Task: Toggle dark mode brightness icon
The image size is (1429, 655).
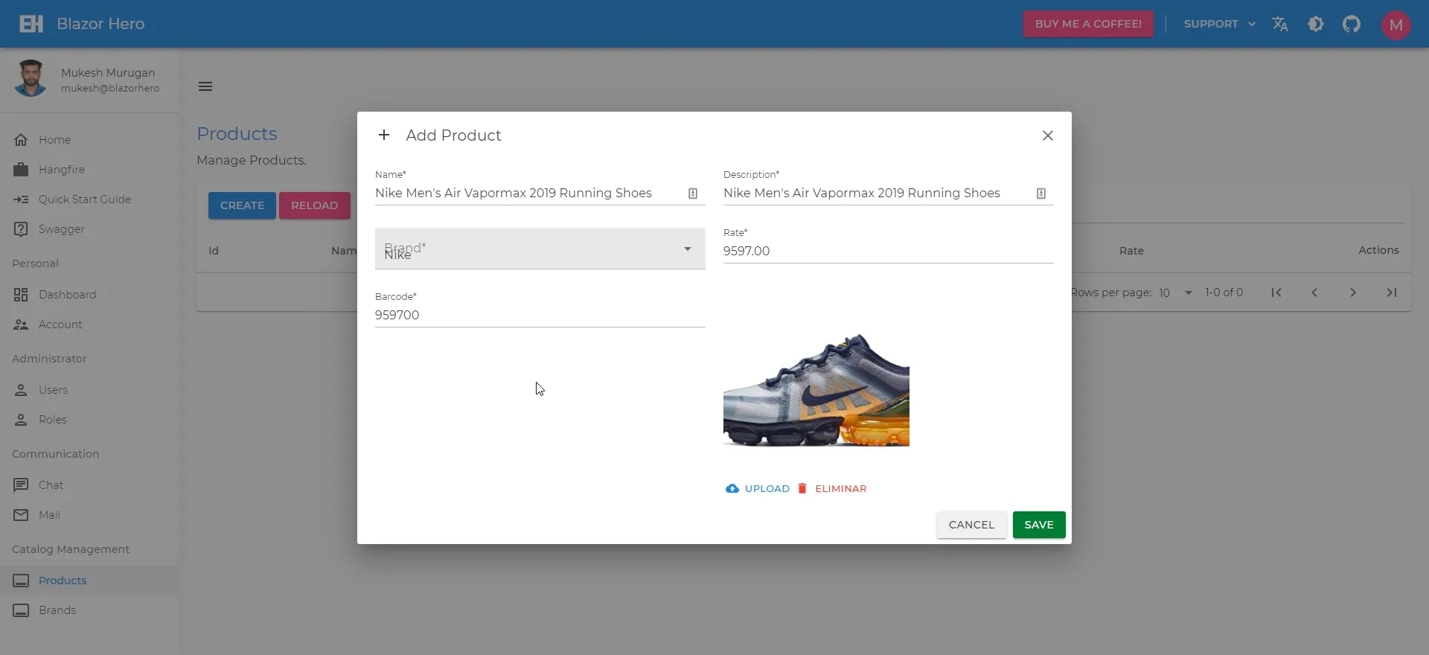Action: point(1316,24)
